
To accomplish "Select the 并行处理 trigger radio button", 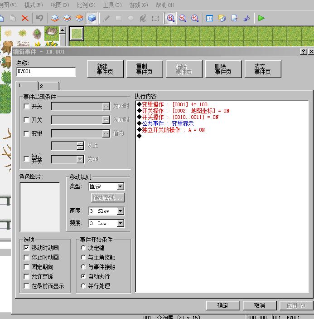I will pos(83,286).
